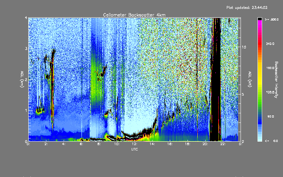Viewport: 283px width, 177px height.
Task: Select the "AGL (kft)" right axis label
Action: tap(250, 79)
